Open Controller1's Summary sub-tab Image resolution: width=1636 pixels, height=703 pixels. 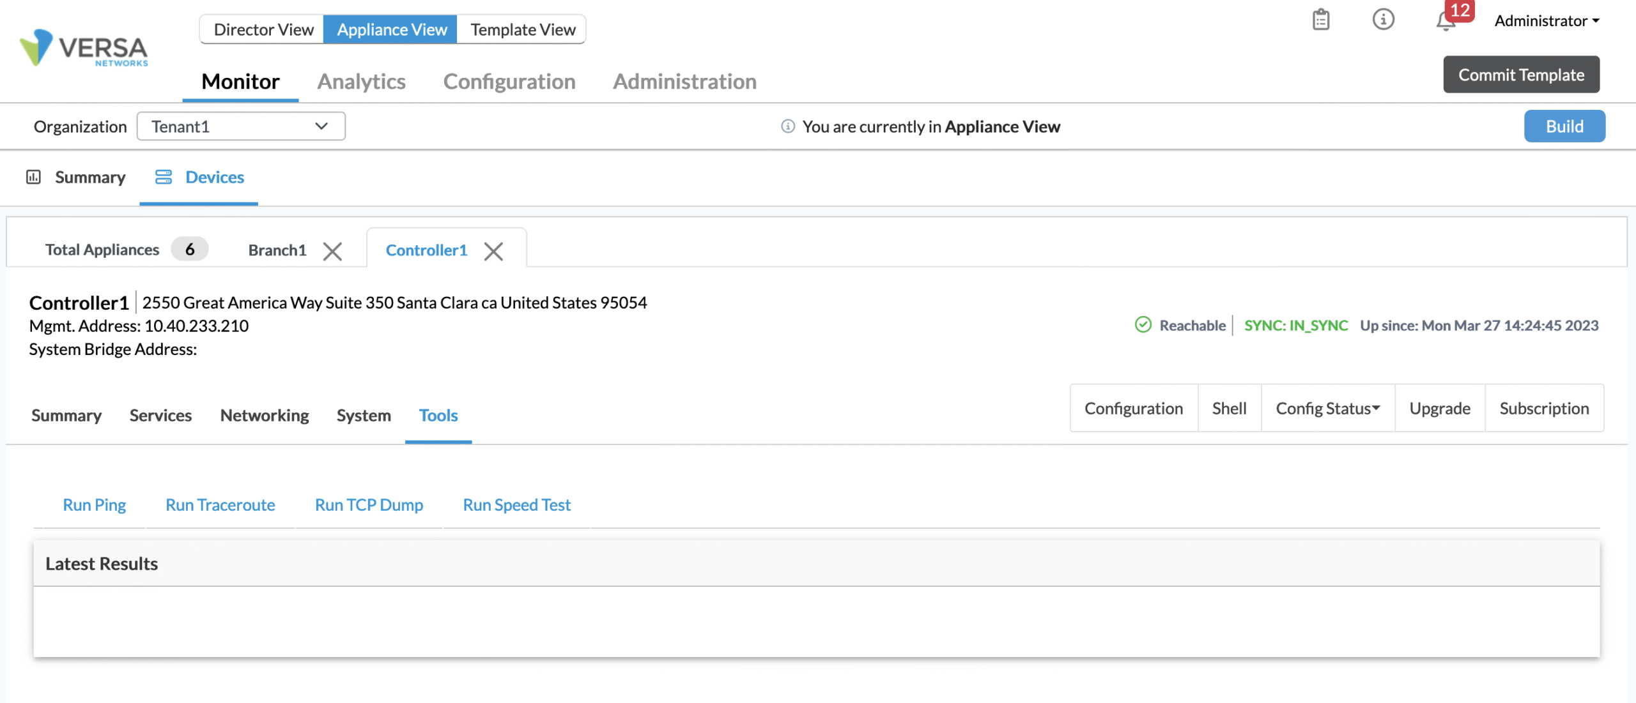click(66, 416)
